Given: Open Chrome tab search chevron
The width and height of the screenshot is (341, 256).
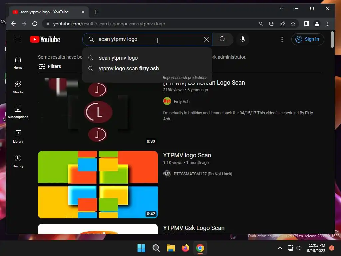Looking at the screenshot, I should pos(281,8).
